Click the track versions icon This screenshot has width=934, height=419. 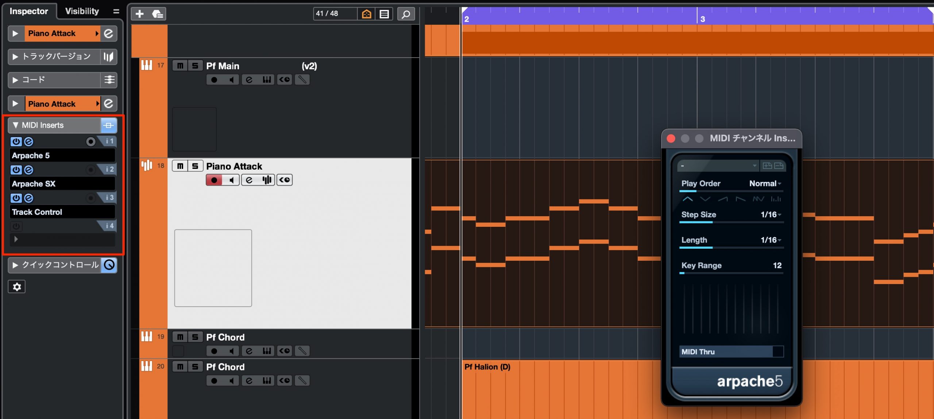click(109, 57)
